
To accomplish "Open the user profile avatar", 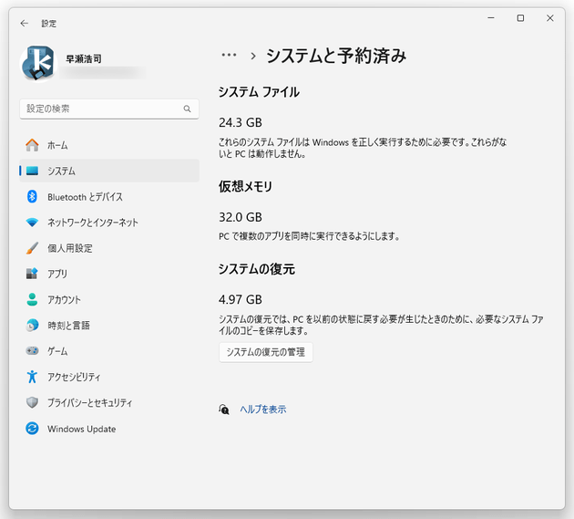I will tap(38, 64).
